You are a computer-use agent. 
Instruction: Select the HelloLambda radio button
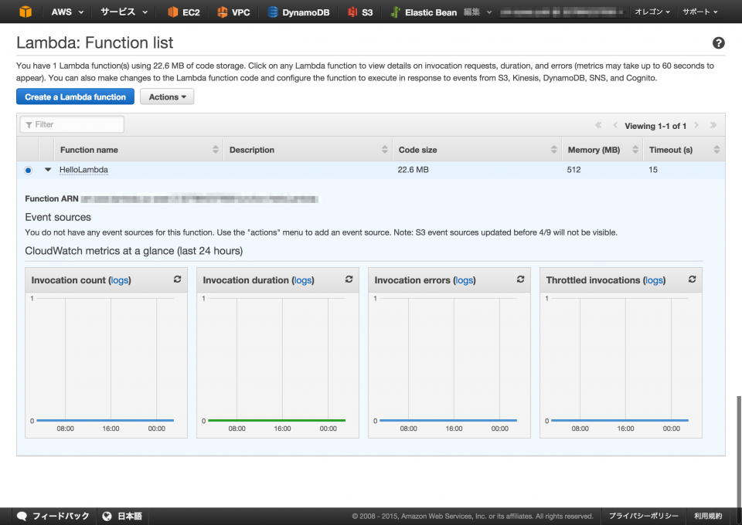pos(29,170)
